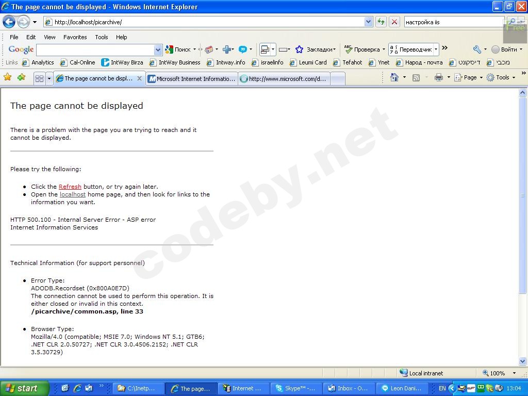
Task: Click the scrollbar up arrow
Action: [523, 92]
